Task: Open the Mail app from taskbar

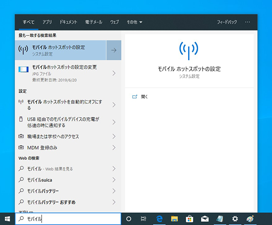Action: point(205,219)
